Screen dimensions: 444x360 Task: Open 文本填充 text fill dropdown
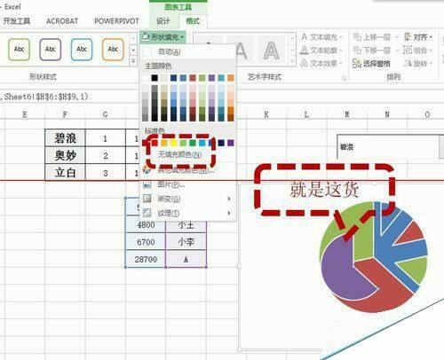pos(321,37)
